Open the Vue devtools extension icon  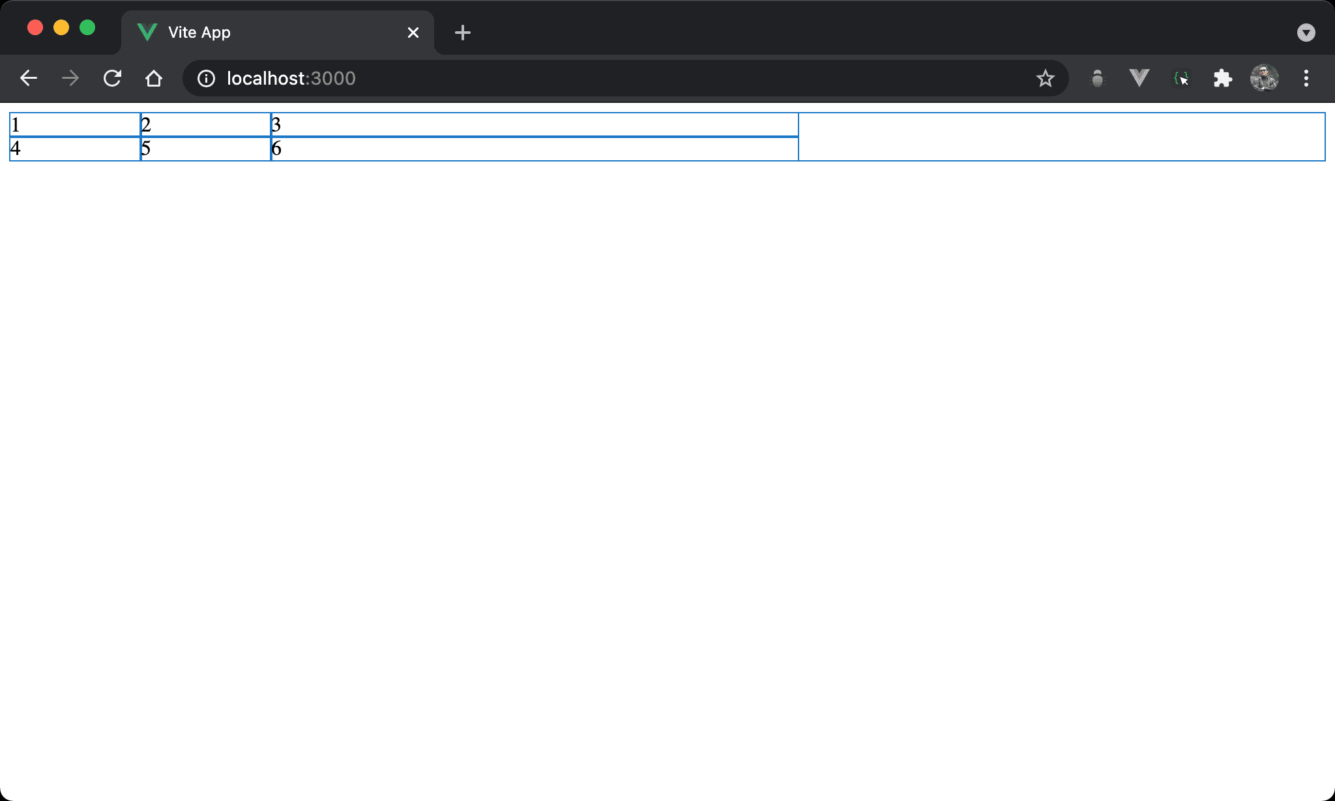pyautogui.click(x=1139, y=79)
